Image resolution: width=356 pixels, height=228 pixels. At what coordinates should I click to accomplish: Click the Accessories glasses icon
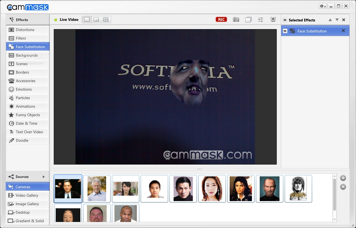coord(11,81)
